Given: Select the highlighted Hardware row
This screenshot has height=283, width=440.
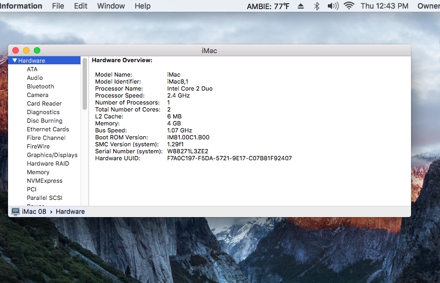Looking at the screenshot, I should [x=45, y=61].
